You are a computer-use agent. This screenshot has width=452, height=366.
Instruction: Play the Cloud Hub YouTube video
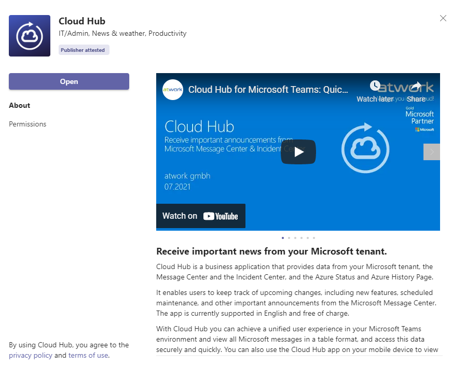pyautogui.click(x=298, y=152)
